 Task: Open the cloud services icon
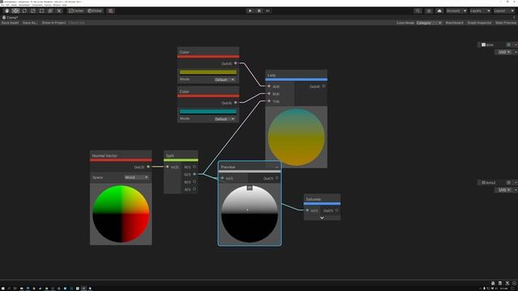tap(439, 11)
